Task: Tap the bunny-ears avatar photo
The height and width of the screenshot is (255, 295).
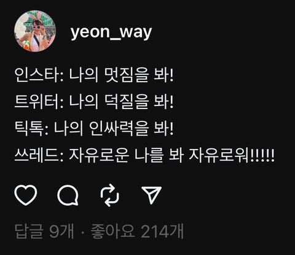Action: (35, 31)
